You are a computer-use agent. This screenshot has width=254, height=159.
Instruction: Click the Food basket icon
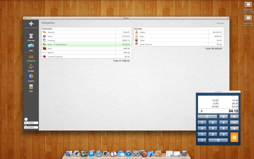coord(44,36)
